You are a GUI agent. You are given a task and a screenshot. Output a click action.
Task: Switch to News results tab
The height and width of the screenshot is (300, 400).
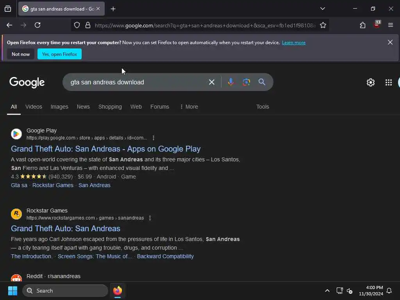[x=83, y=107]
